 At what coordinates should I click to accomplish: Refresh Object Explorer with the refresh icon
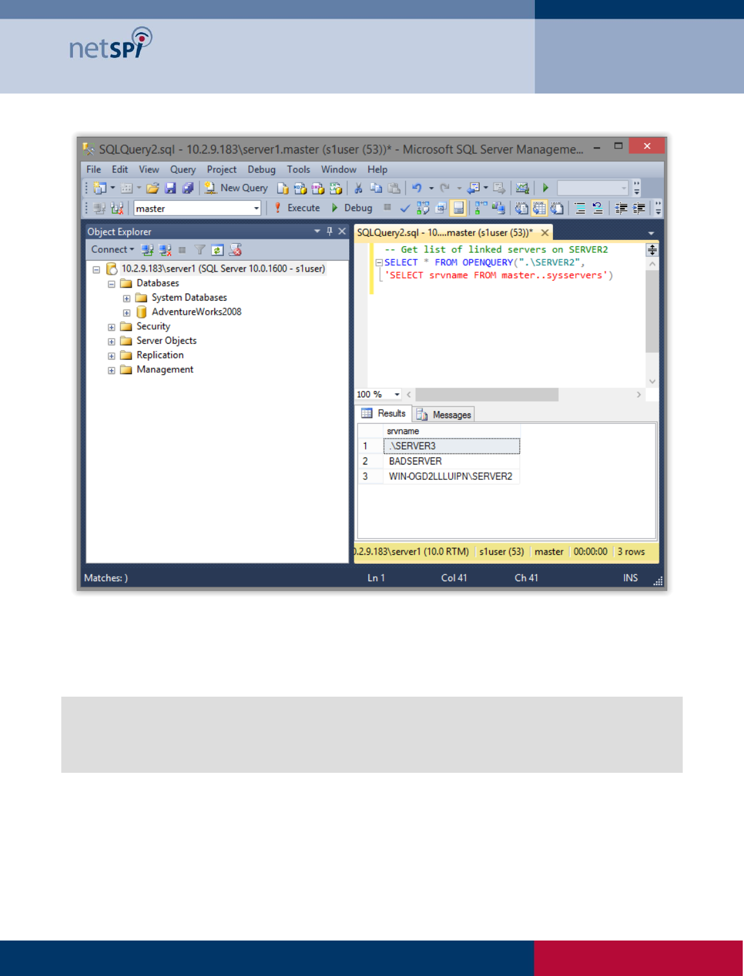point(217,250)
